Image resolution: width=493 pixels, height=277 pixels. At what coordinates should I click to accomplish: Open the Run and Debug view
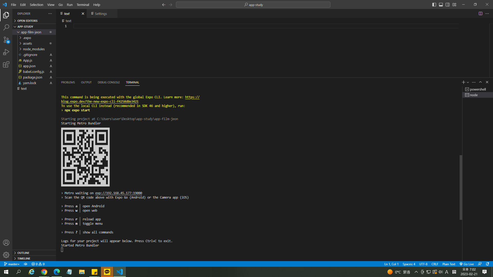(x=6, y=52)
